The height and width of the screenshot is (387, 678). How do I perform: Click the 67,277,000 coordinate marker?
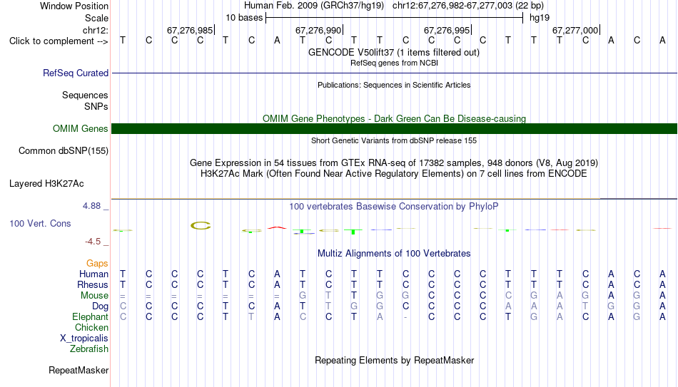575,30
